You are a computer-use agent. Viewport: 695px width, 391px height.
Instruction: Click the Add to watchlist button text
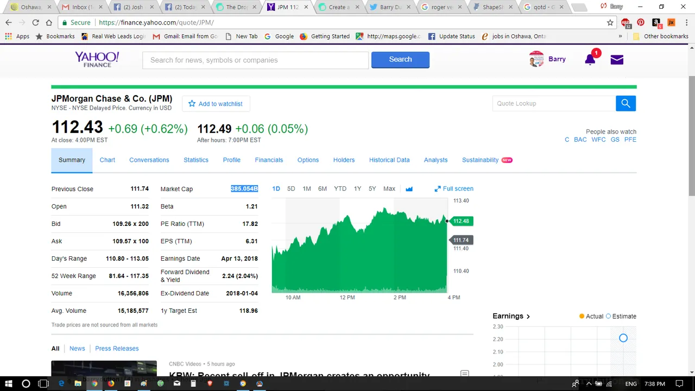(220, 104)
